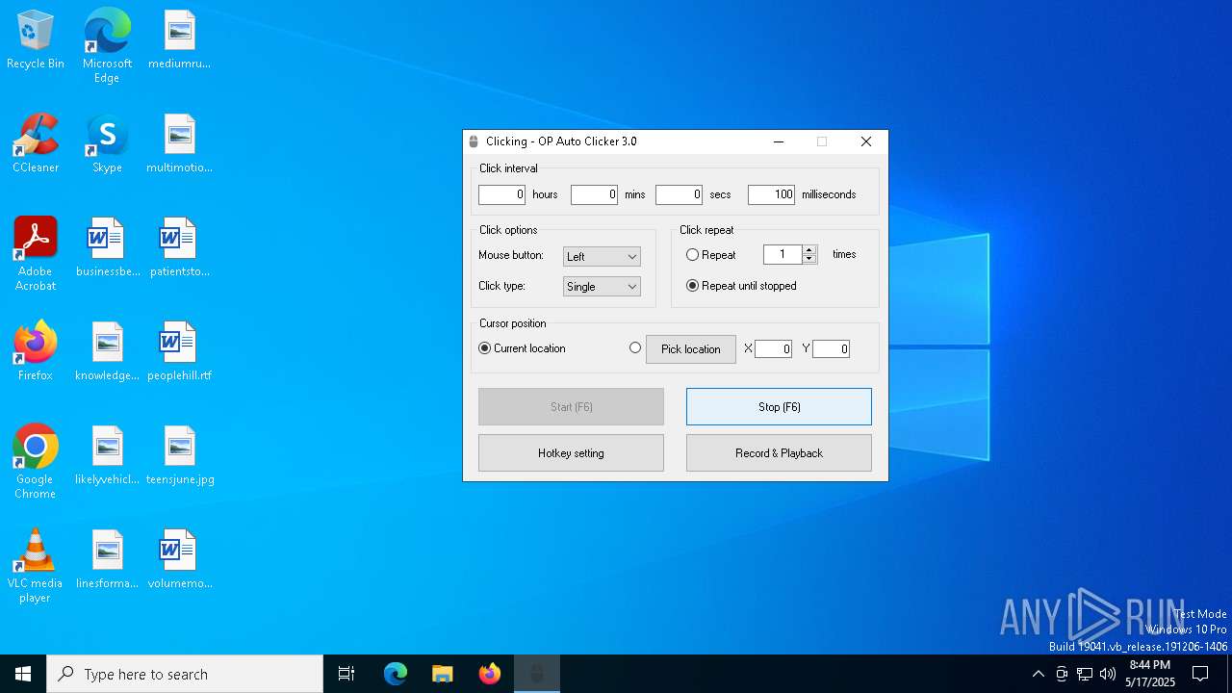1232x693 pixels.
Task: Open Task View on the taskbar
Action: (x=346, y=674)
